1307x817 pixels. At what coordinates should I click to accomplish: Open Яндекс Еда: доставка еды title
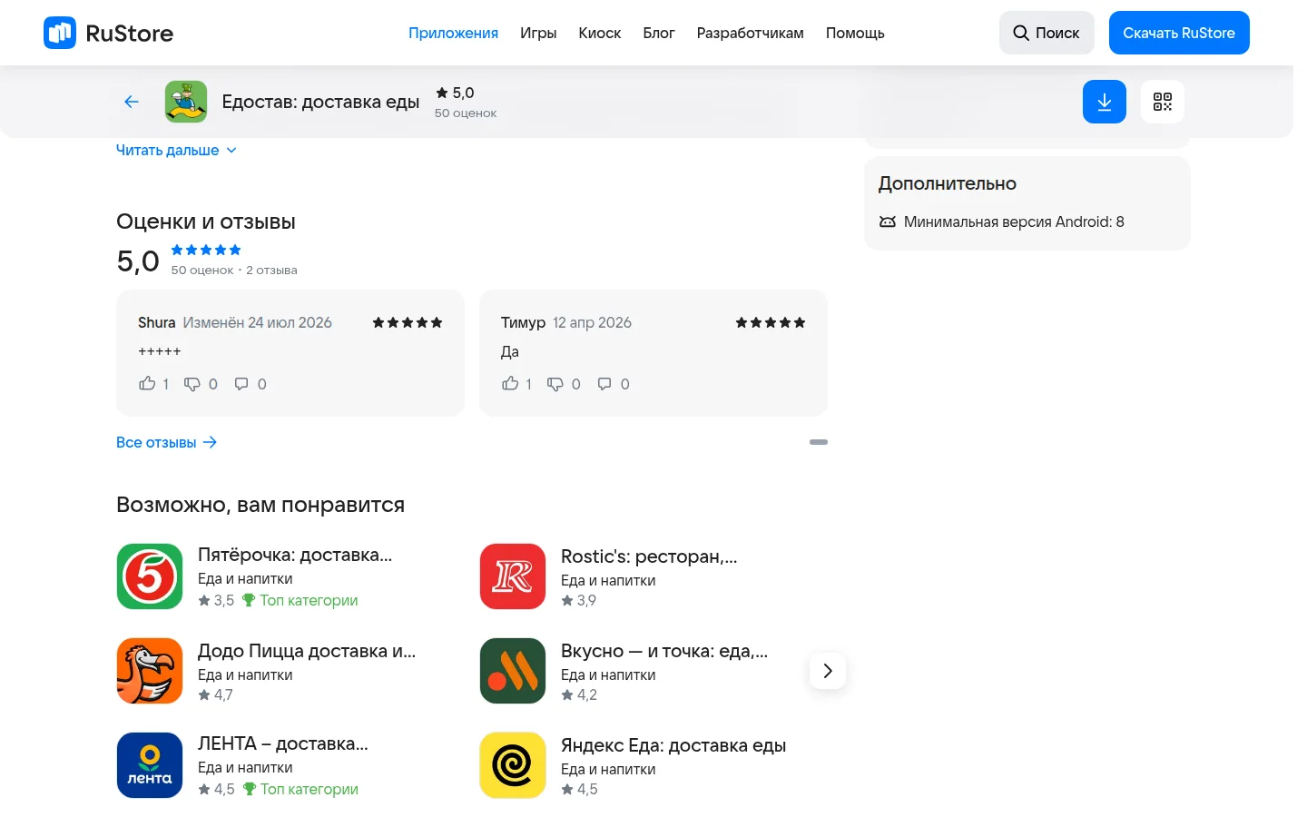(x=673, y=745)
